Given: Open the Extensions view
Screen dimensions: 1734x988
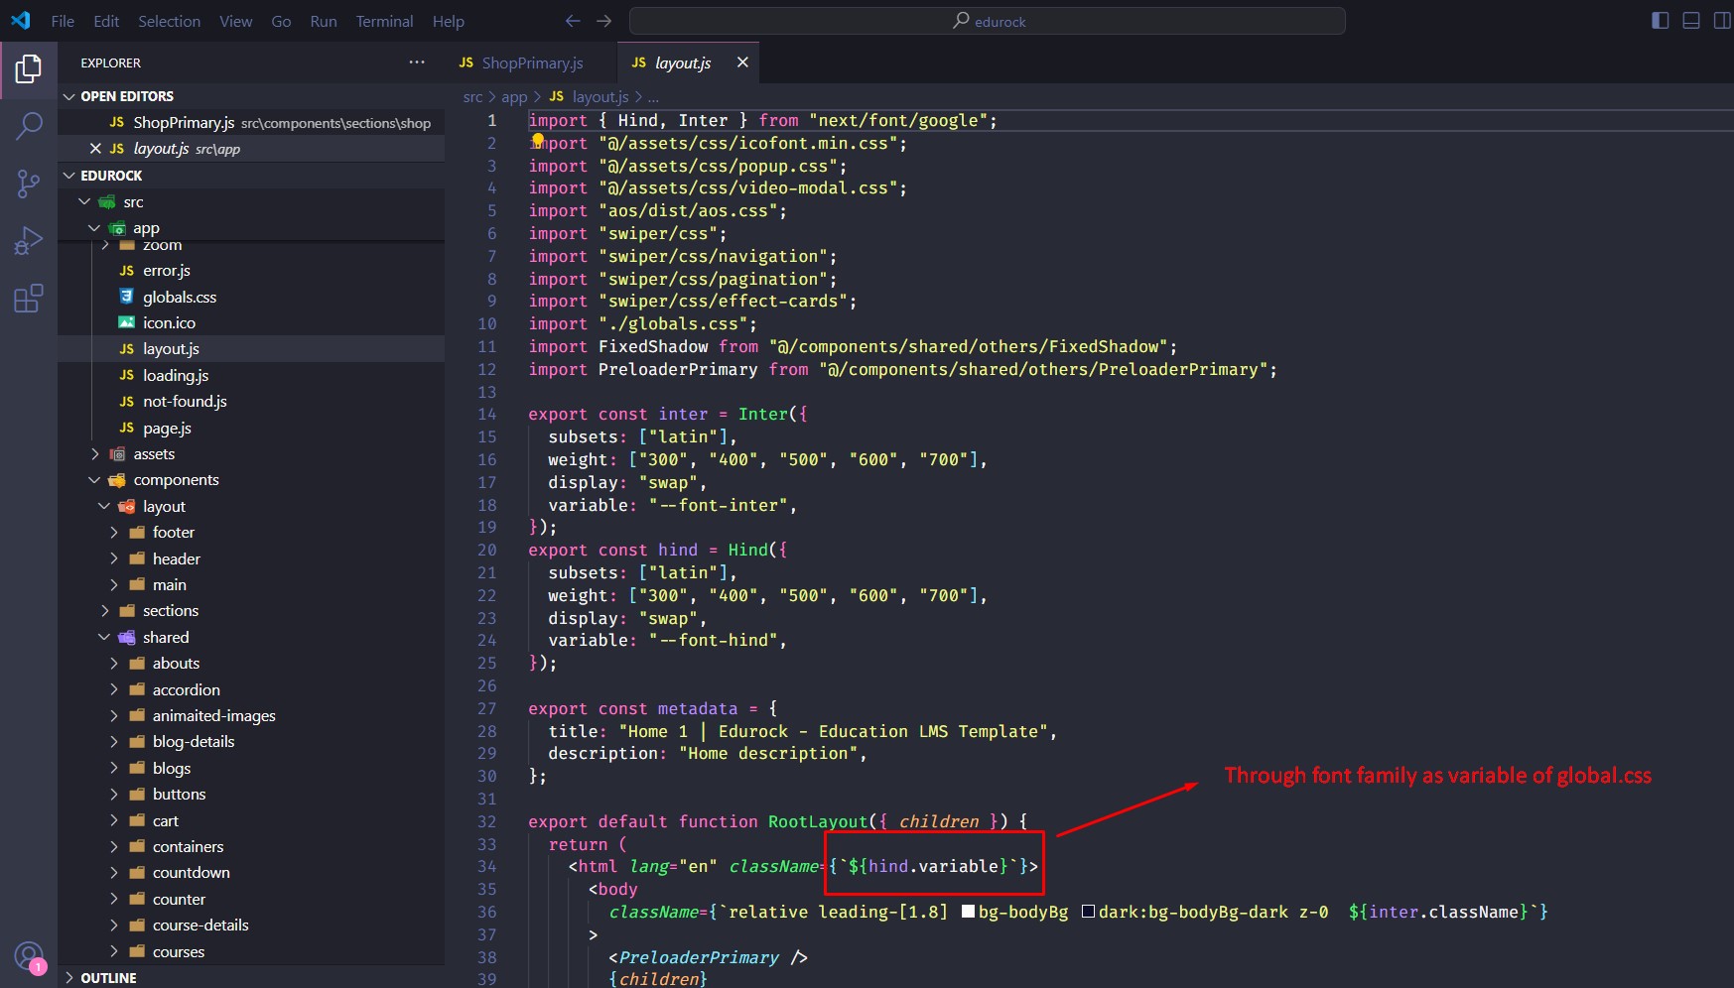Looking at the screenshot, I should coord(29,299).
